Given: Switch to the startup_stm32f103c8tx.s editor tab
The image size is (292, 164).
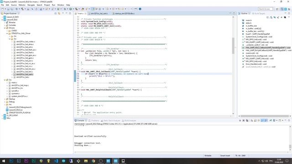Looking at the screenshot, I should pos(125,13).
